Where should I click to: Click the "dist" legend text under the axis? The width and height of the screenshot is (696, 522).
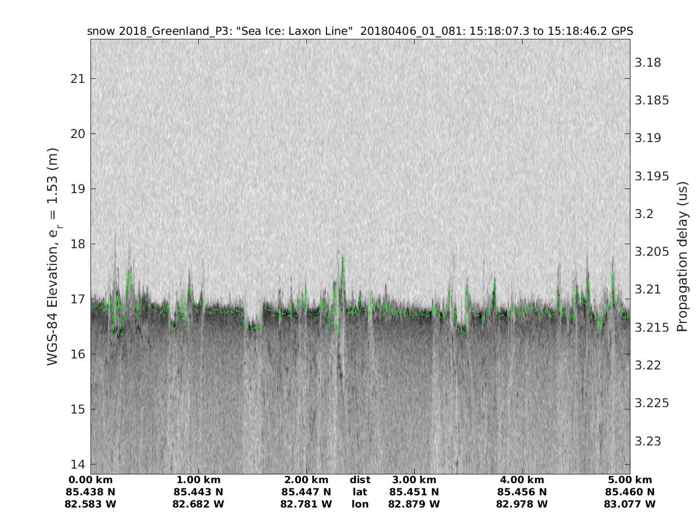point(360,480)
